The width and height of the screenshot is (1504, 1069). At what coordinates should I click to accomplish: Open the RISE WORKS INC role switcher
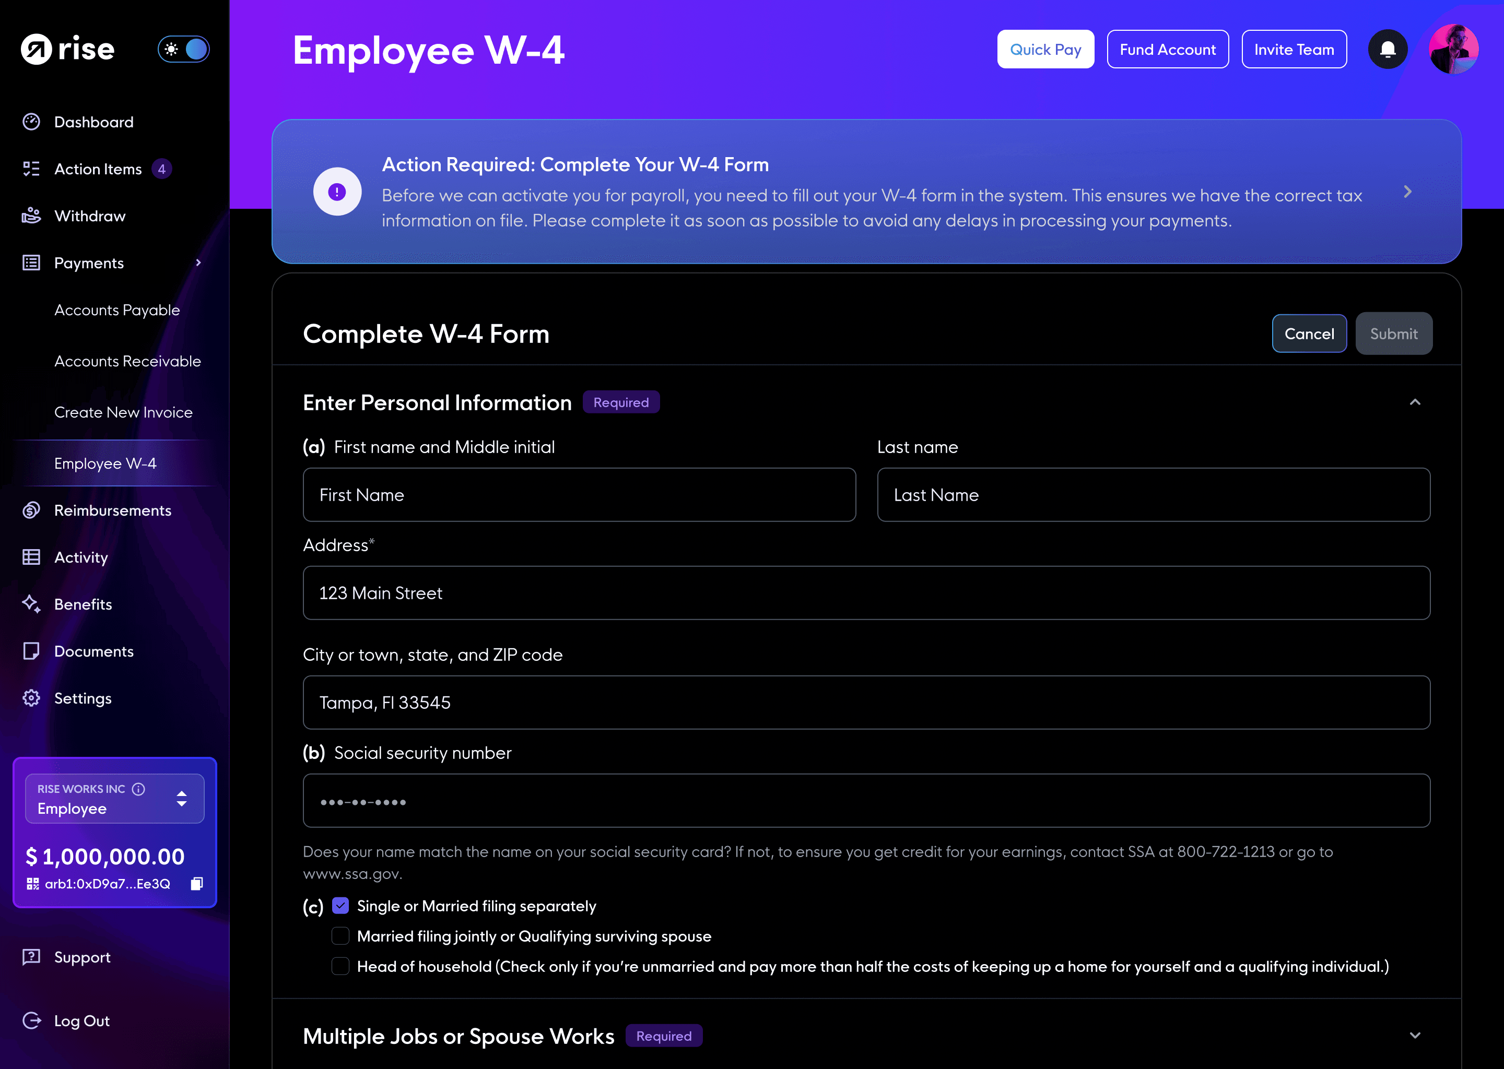coord(114,799)
